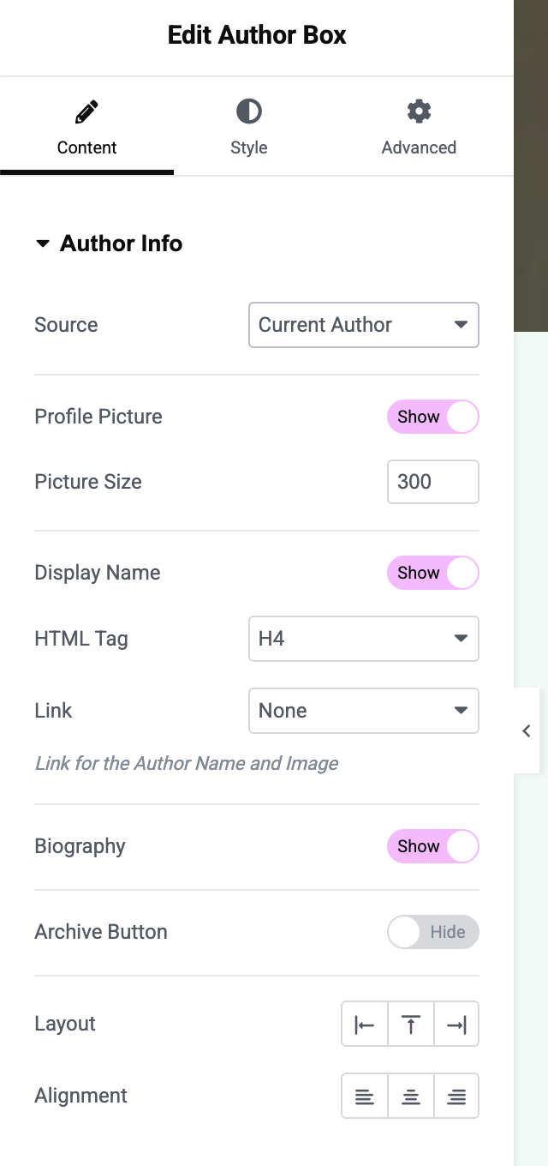
Task: Open the HTML Tag dropdown
Action: point(363,639)
